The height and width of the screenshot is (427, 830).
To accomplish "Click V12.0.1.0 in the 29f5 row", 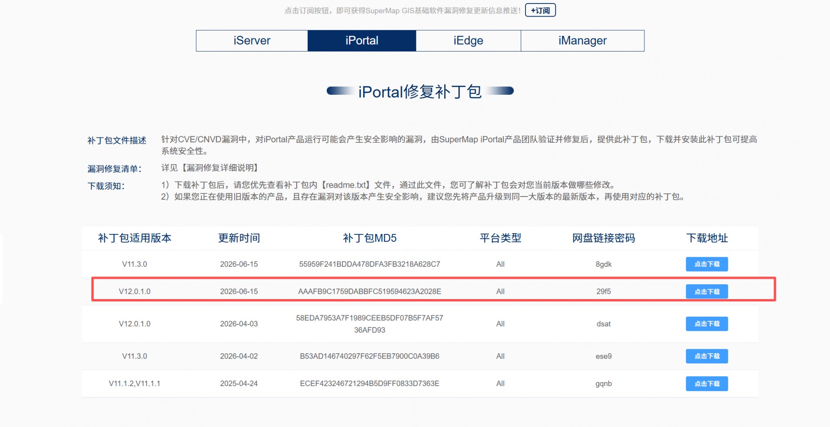I will pyautogui.click(x=135, y=291).
